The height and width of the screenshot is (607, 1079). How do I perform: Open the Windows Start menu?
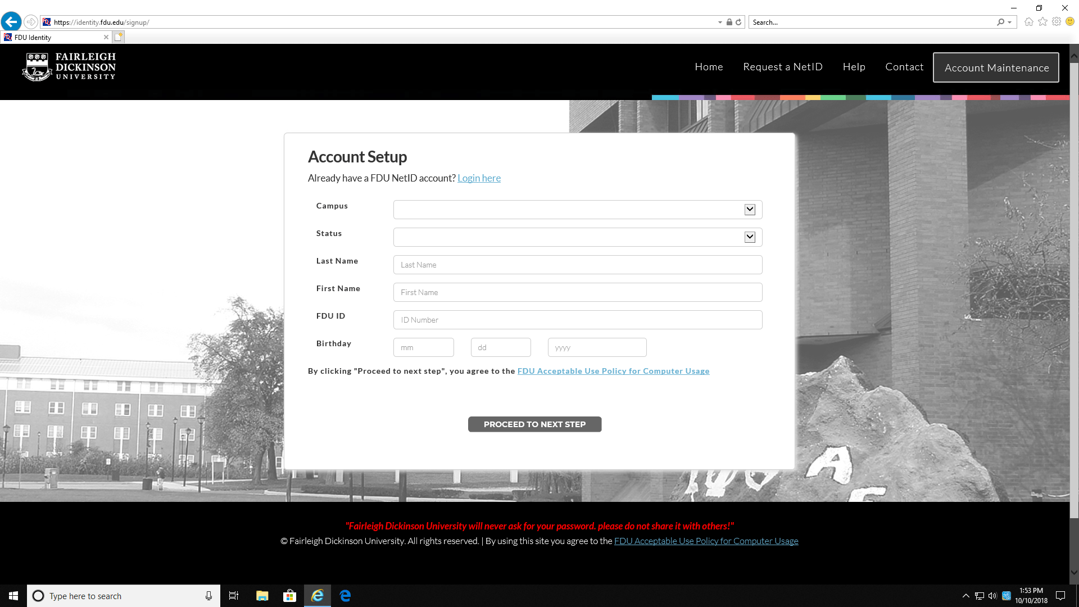pos(13,596)
